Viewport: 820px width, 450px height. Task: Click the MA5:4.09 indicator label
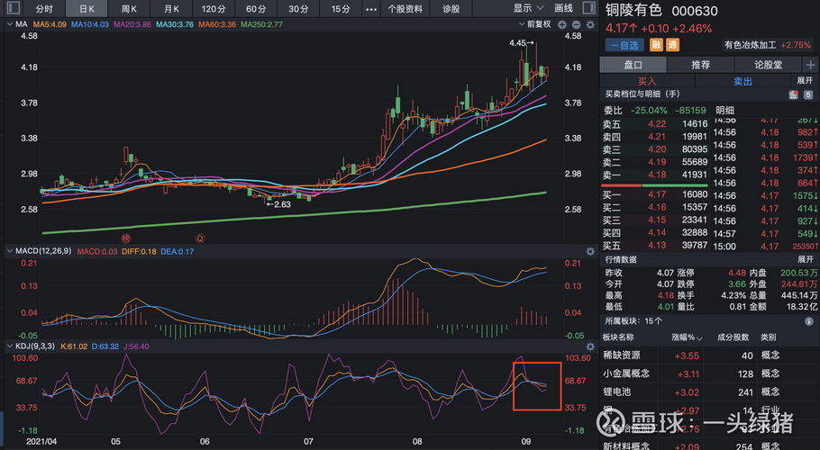pyautogui.click(x=50, y=24)
